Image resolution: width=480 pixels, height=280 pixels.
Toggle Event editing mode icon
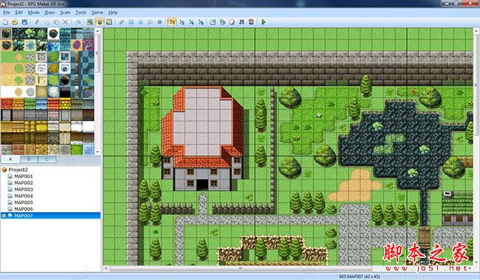pos(100,22)
